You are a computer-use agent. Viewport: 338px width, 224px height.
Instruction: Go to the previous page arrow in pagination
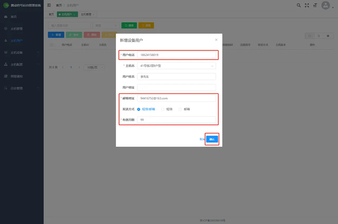(x=63, y=67)
